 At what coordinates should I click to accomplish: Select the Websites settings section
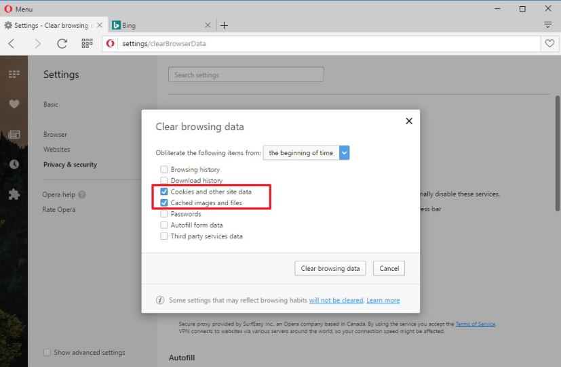click(x=56, y=149)
